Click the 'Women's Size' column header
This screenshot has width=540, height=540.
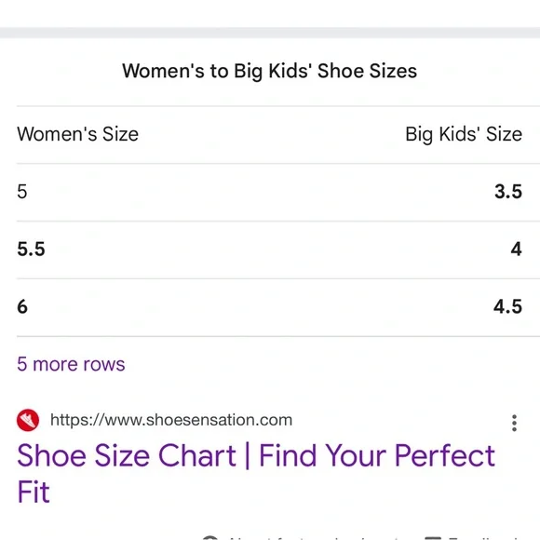78,134
